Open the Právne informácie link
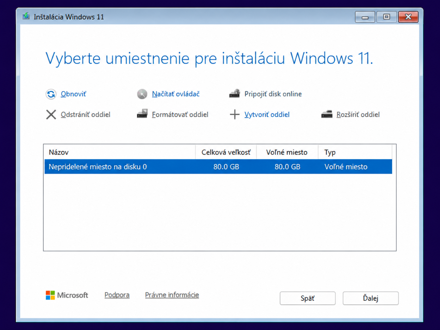The width and height of the screenshot is (440, 330). coord(172,295)
